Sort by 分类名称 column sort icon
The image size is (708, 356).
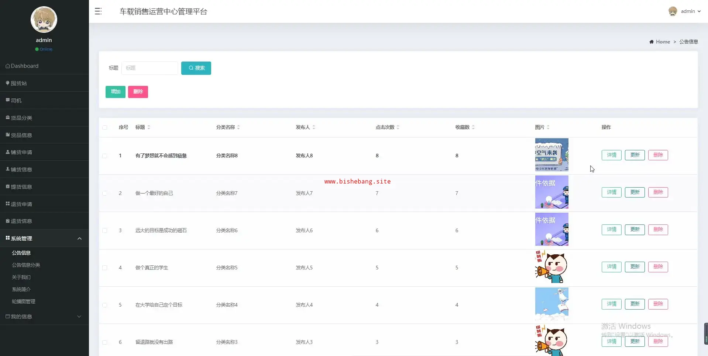pos(238,128)
